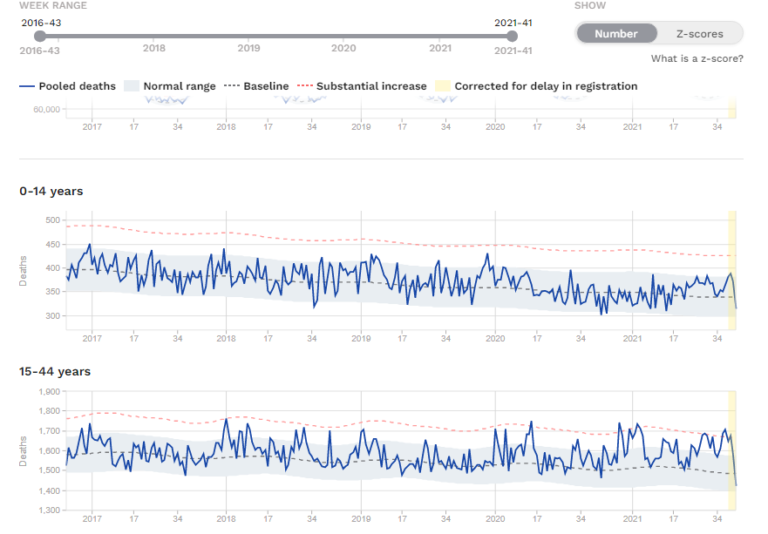
Task: Click the 15-44 years chart heading
Action: coord(55,371)
